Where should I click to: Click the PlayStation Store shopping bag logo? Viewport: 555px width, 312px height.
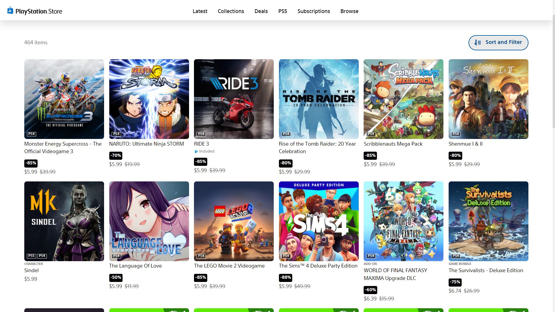pos(10,11)
